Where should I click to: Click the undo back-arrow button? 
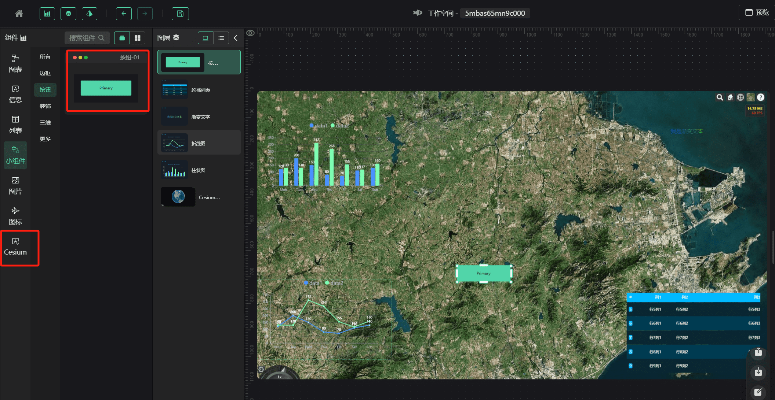[124, 14]
